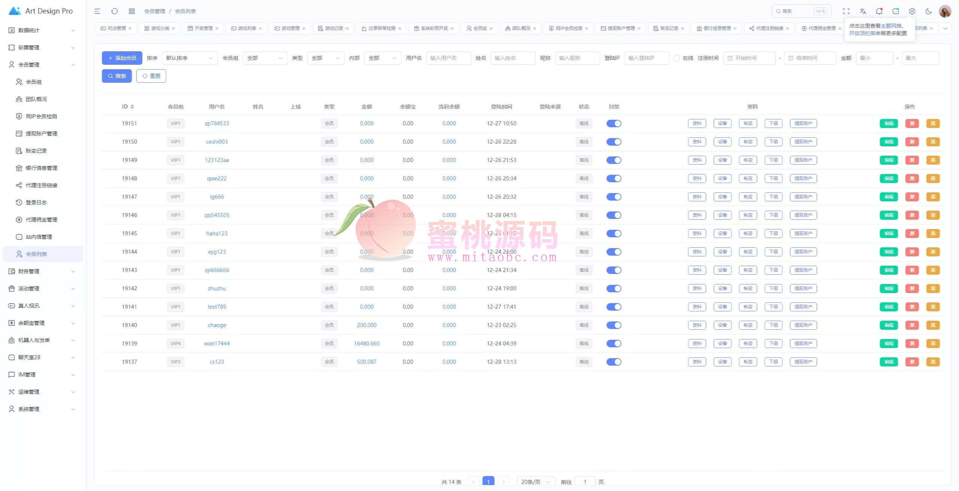Check the 在线 online checkbox filter

tap(677, 58)
